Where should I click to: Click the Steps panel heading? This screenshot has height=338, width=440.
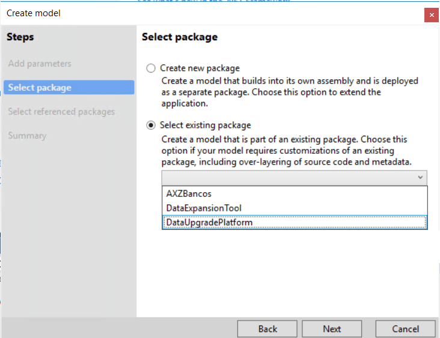[x=20, y=37]
